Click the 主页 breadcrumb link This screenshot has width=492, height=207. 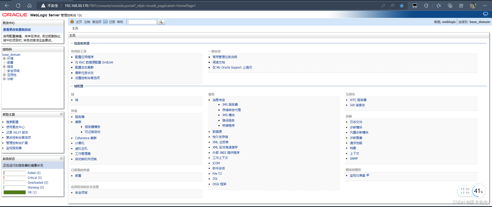point(75,28)
